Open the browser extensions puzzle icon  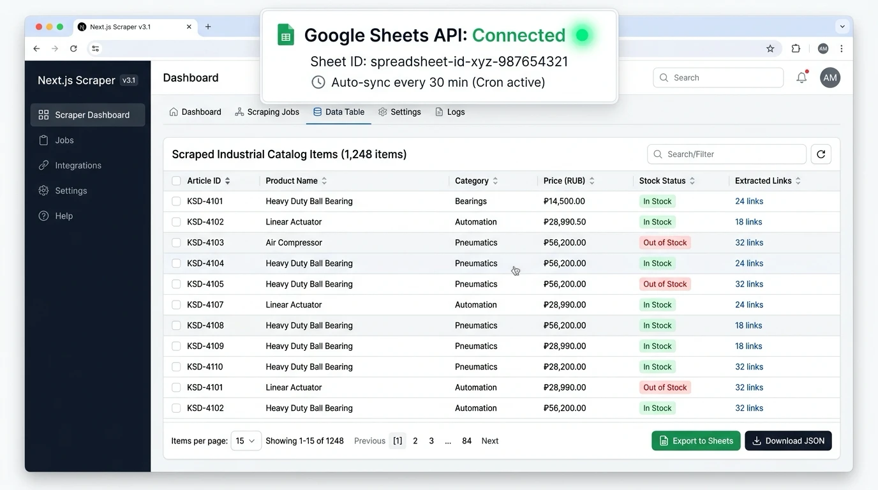pos(796,48)
